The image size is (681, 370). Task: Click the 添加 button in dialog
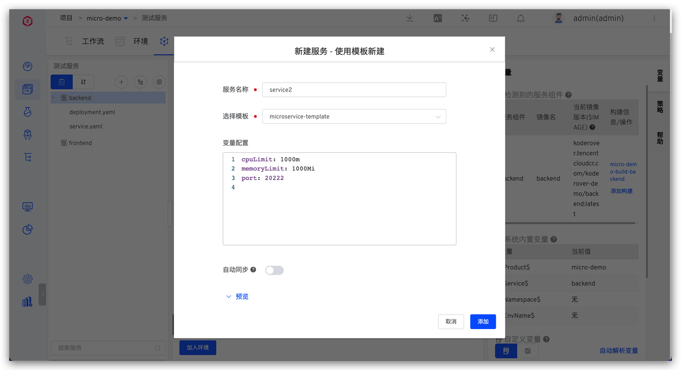pos(483,322)
